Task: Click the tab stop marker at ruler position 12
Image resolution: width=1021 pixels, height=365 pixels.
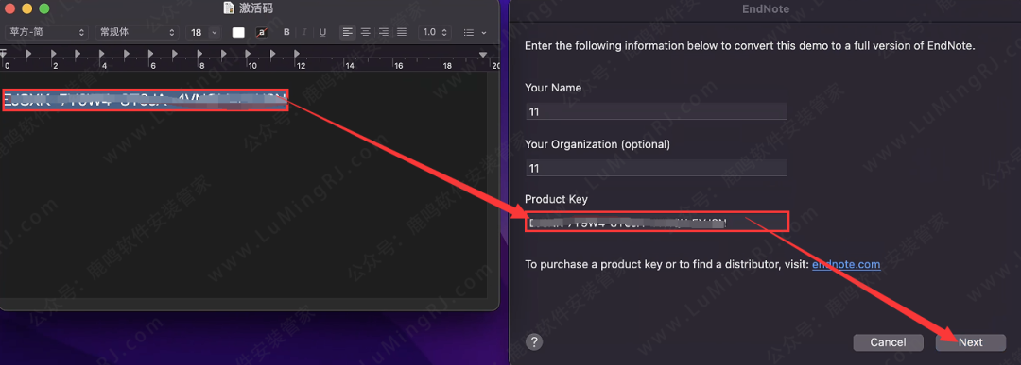Action: point(297,53)
